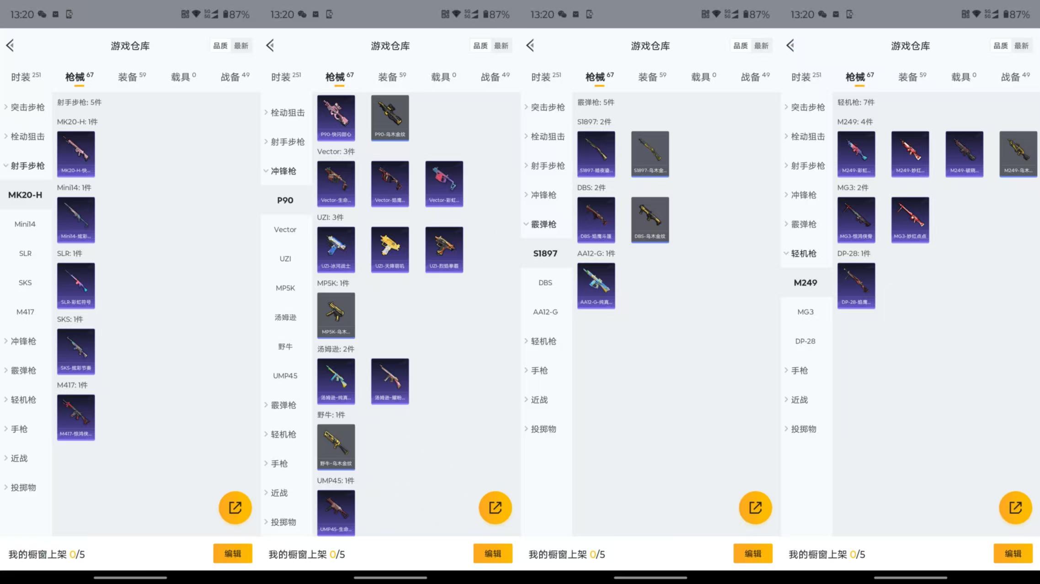1040x584 pixels.
Task: Open the M417 skin thumbnail
Action: click(x=76, y=417)
